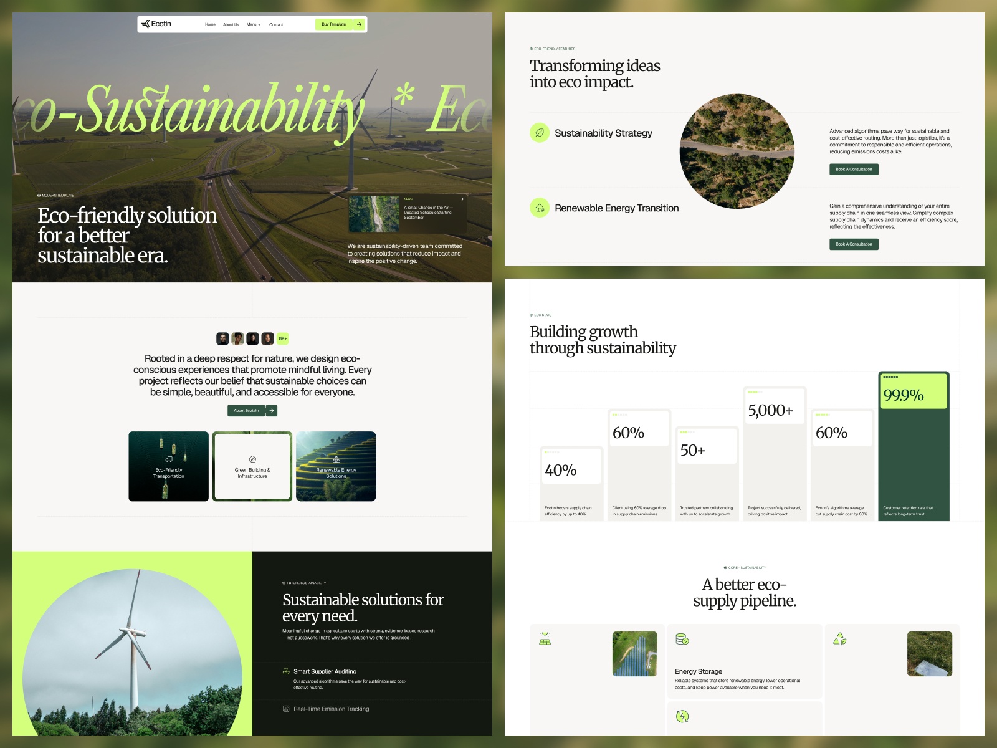
Task: Click the 'Sustainable solutions for every need.' heading
Action: (363, 607)
